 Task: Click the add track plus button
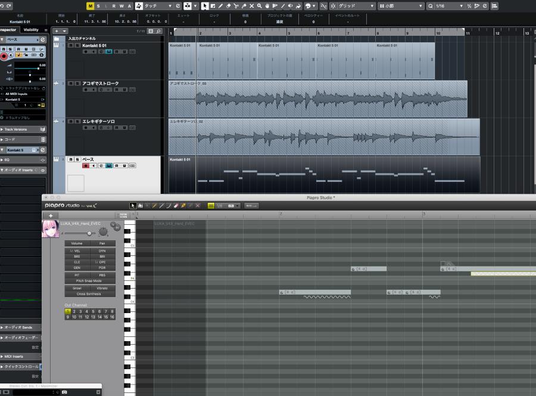coord(57,31)
